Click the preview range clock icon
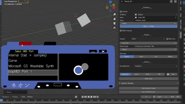The height and width of the screenshot is (104, 185). pyautogui.click(x=154, y=97)
